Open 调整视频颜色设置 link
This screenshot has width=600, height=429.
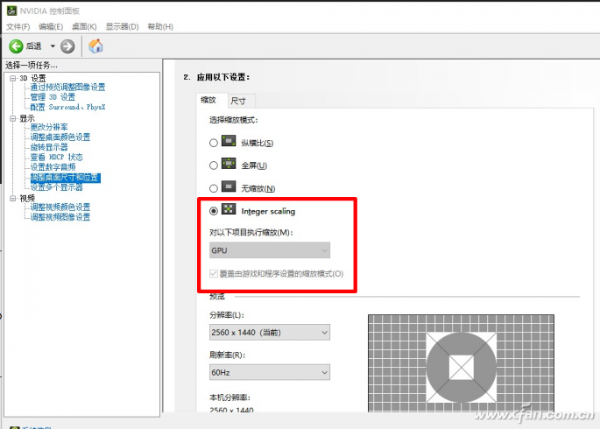pos(60,207)
